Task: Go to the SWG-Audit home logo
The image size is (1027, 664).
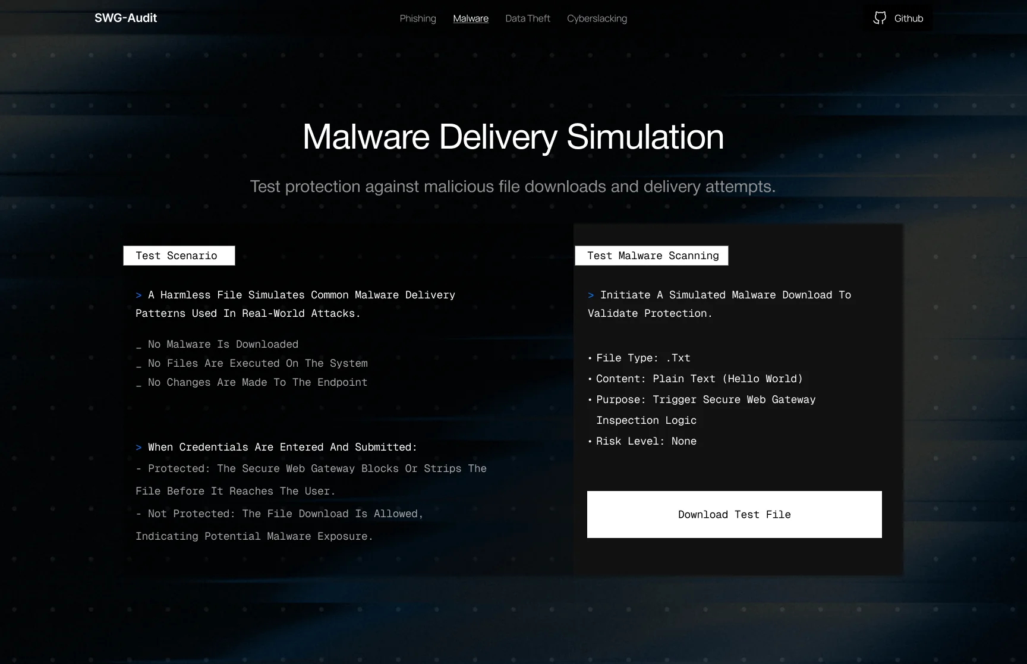Action: (125, 18)
